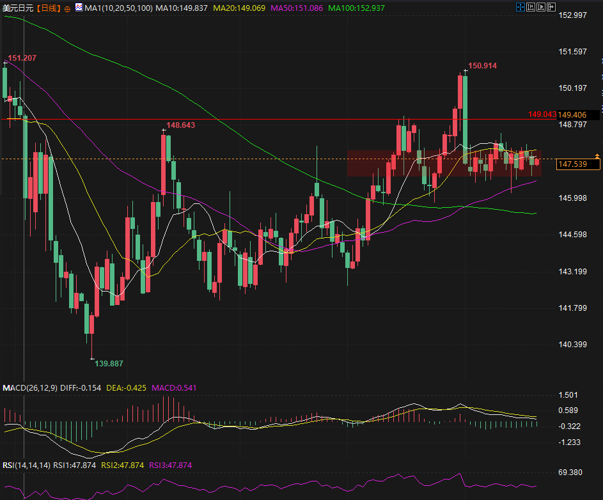Click the 1.501 MACD axis value

point(568,395)
